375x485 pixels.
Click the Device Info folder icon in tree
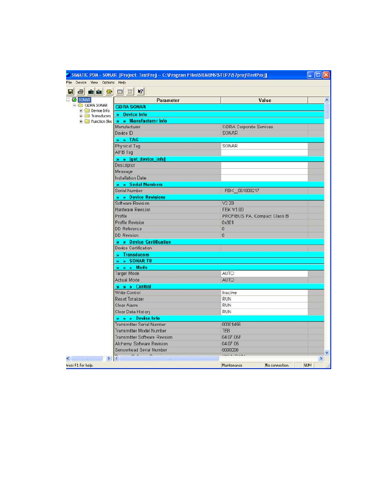pyautogui.click(x=87, y=110)
